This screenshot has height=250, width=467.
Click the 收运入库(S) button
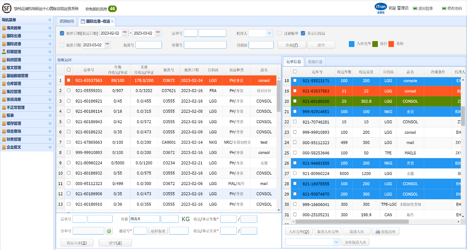[x=77, y=243]
